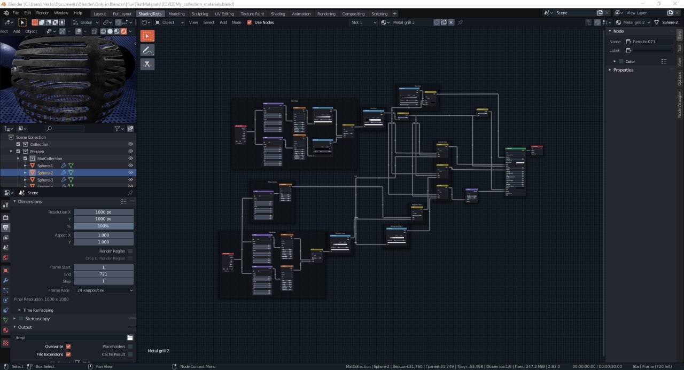This screenshot has height=370, width=684.
Task: Choose the Annotate pencil tool
Action: pos(147,50)
